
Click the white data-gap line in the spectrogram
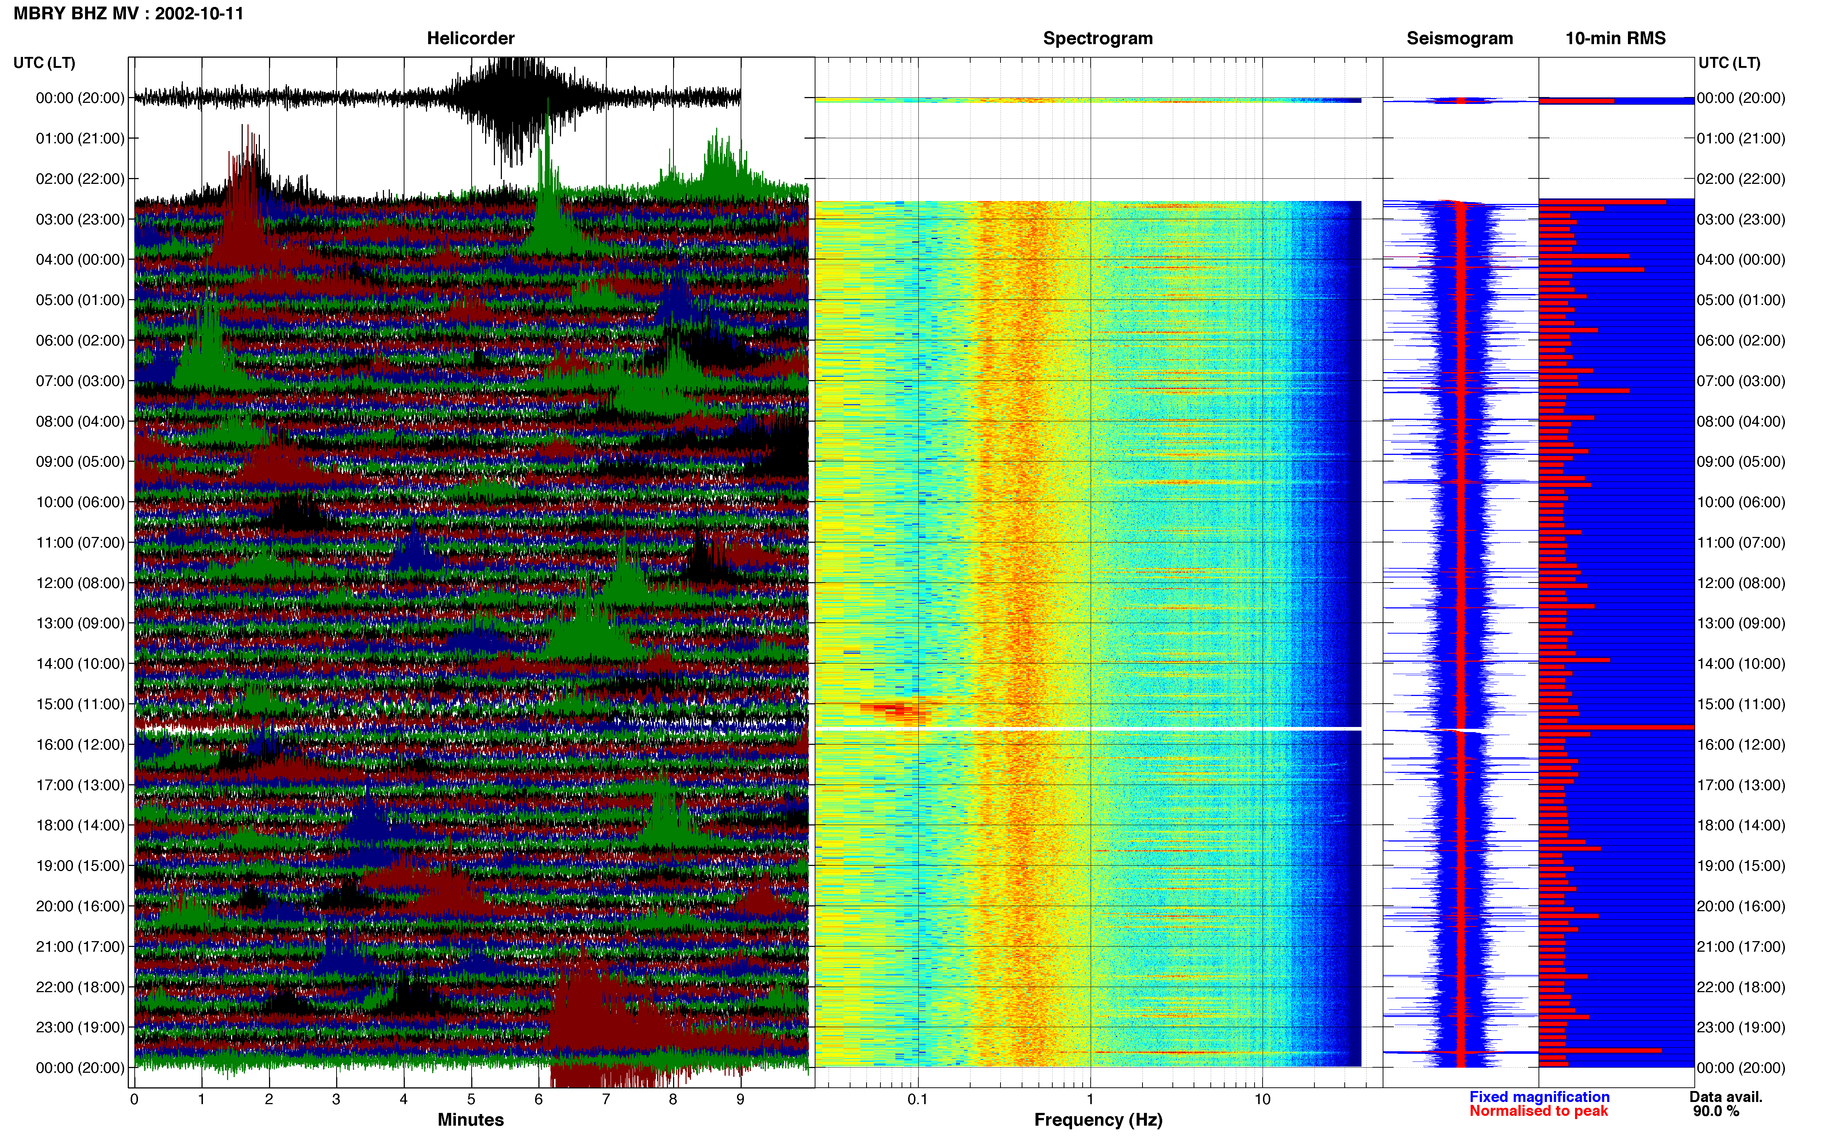click(x=1088, y=728)
